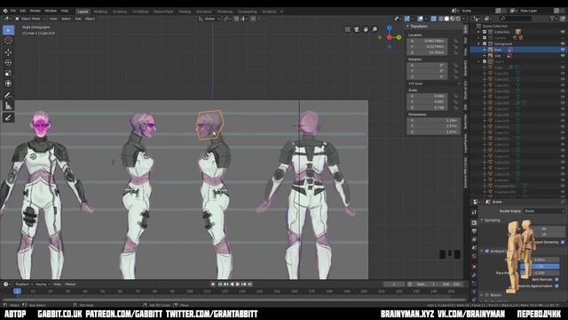
Task: Hide the Background collection via eye icon
Action: tap(563, 44)
